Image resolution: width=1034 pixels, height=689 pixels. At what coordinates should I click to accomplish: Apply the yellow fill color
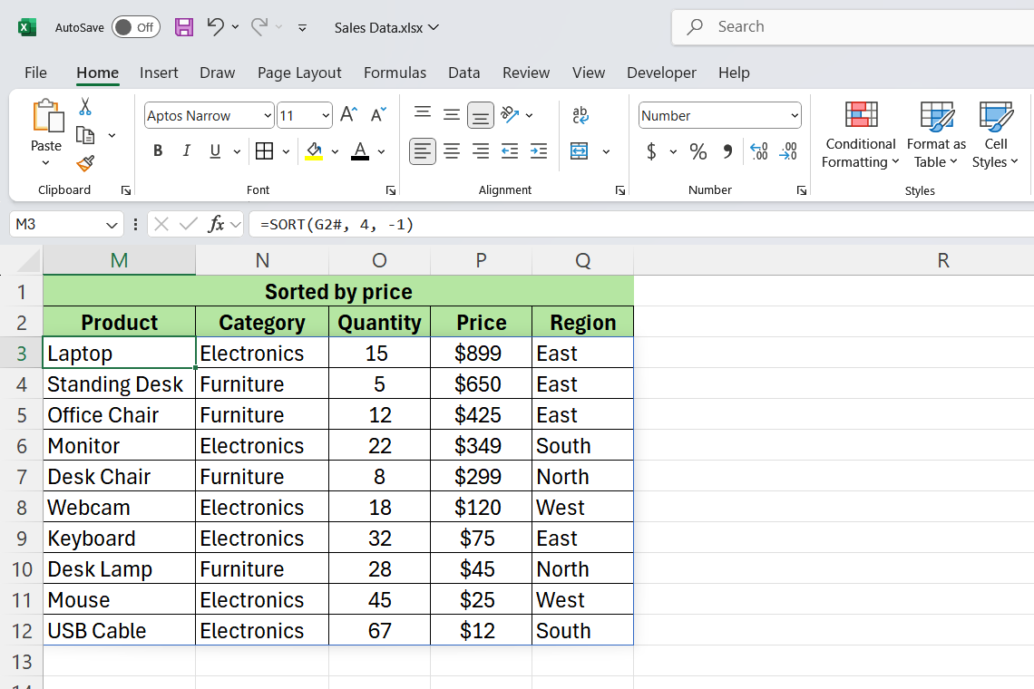coord(314,151)
